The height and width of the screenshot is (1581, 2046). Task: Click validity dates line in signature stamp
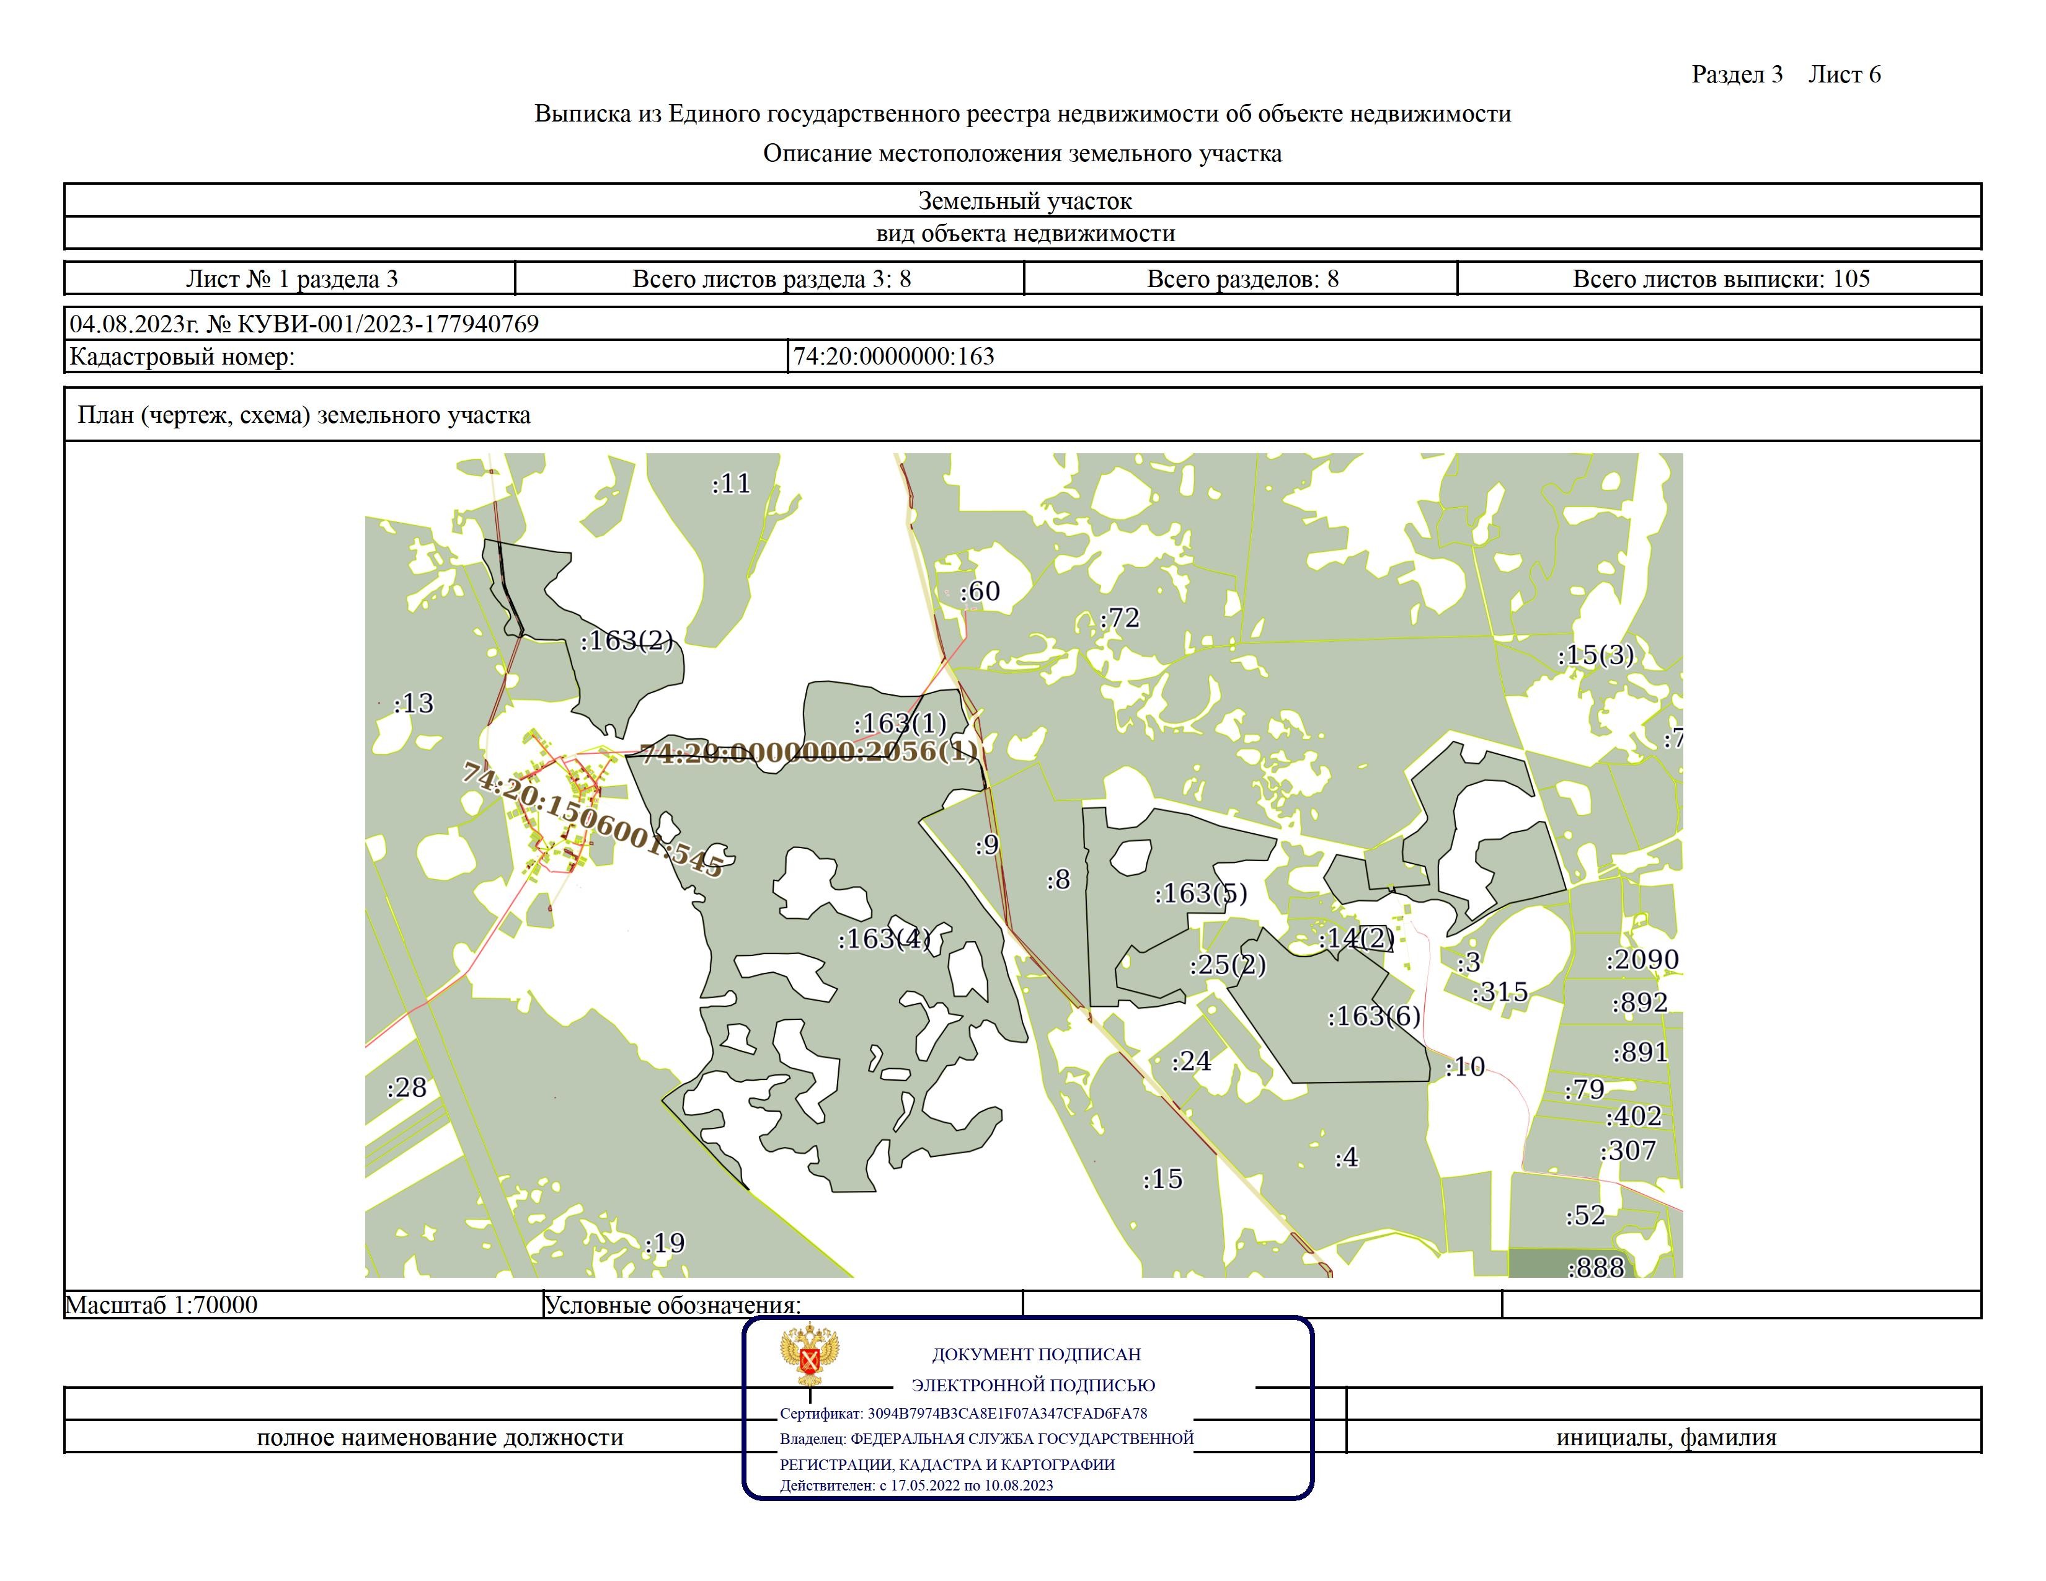[916, 1486]
